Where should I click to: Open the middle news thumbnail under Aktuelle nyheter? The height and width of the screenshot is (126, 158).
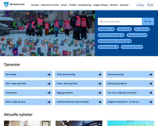click(79, 123)
